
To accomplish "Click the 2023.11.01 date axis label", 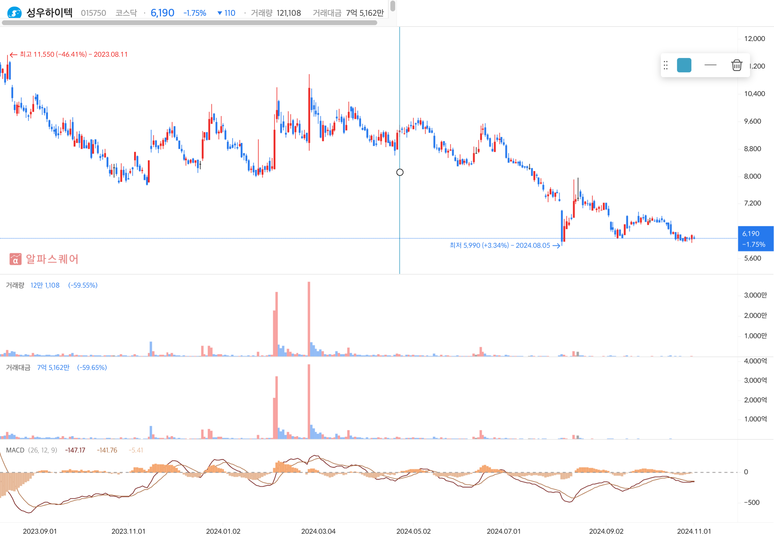I will (129, 531).
